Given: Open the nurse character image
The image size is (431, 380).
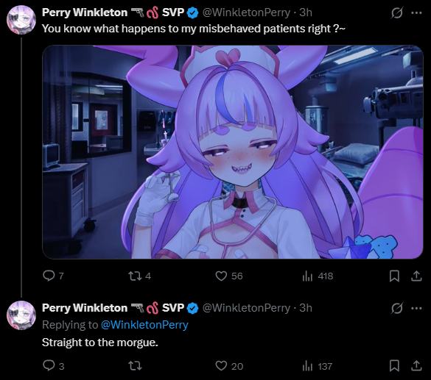Looking at the screenshot, I should point(233,152).
